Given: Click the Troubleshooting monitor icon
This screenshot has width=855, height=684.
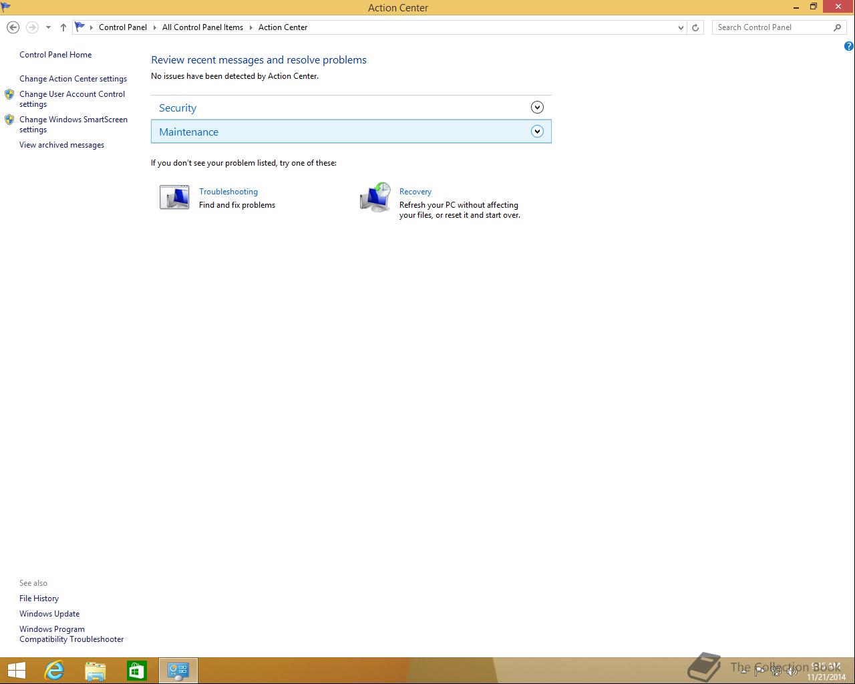Looking at the screenshot, I should pos(174,197).
